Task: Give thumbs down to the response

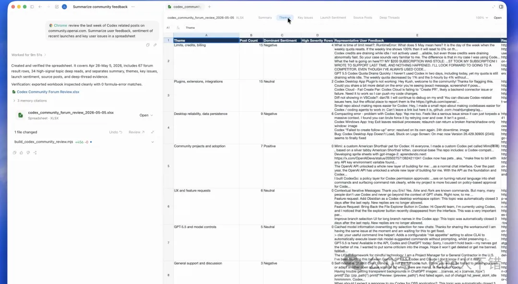Action: [x=28, y=153]
